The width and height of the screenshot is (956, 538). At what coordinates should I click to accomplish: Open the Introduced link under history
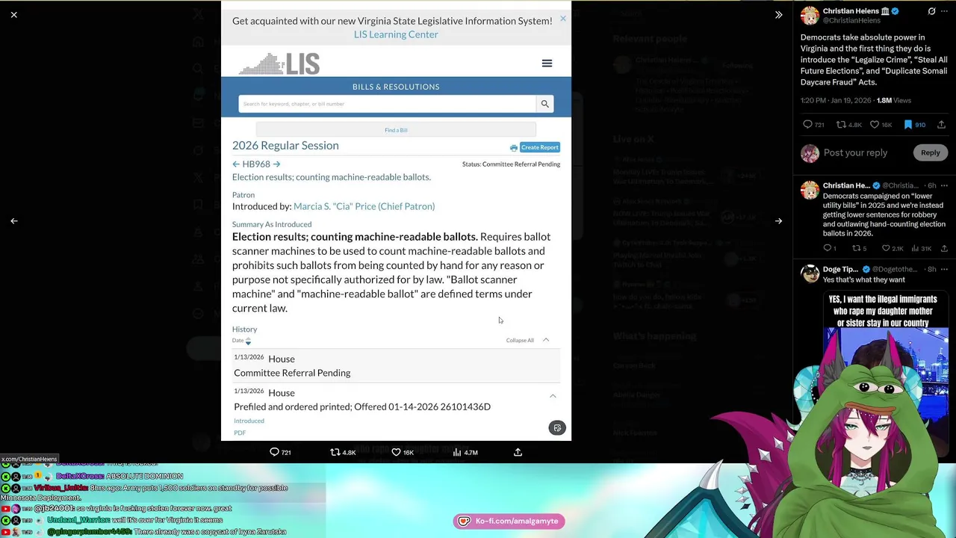[x=249, y=421]
